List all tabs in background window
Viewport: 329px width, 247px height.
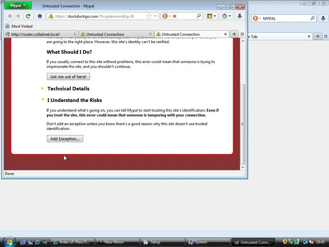coord(326,36)
